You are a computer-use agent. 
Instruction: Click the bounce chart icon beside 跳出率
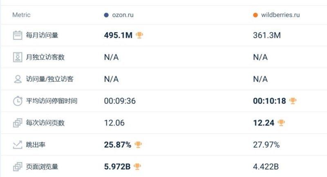click(x=18, y=145)
